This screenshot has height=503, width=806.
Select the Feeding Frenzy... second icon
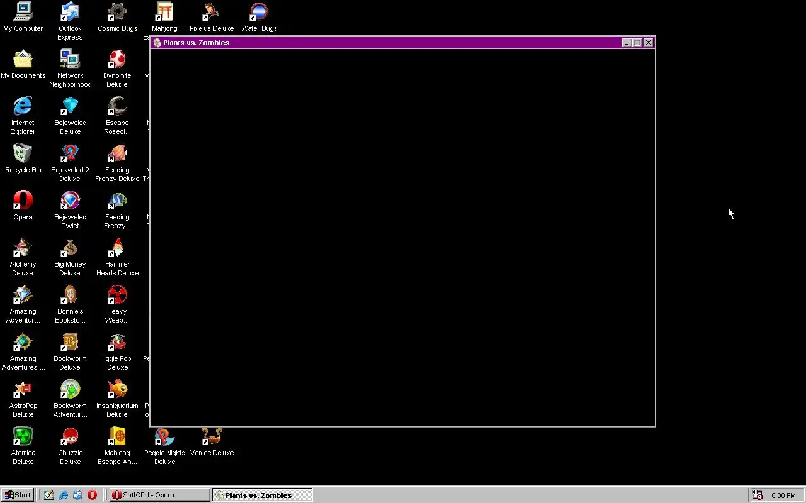(117, 210)
